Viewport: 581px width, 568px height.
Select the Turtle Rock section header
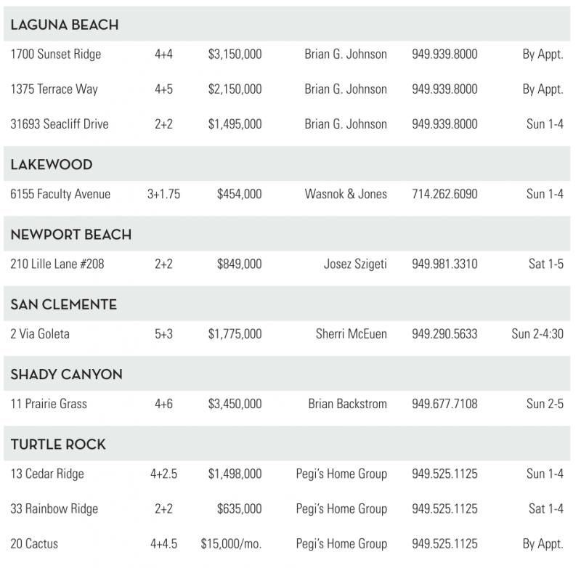(58, 445)
